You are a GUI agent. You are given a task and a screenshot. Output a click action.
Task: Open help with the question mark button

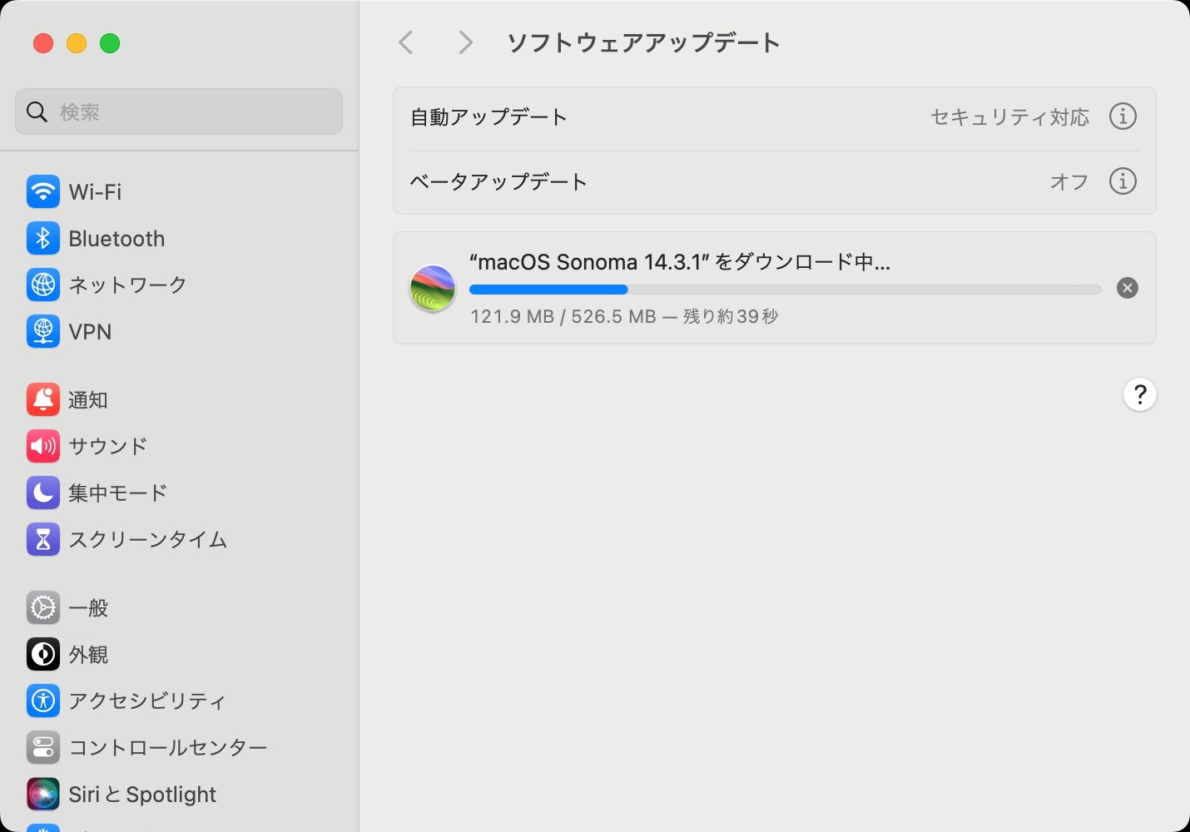[x=1140, y=395]
